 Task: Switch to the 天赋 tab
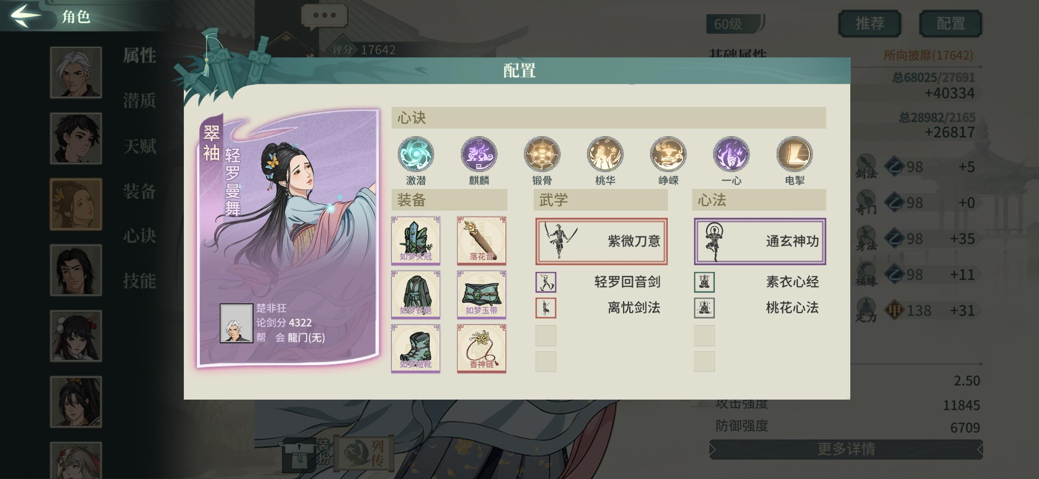(139, 146)
